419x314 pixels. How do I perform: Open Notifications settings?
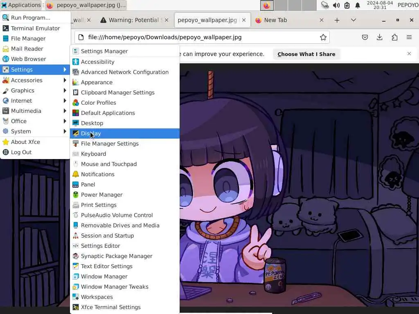124,174
